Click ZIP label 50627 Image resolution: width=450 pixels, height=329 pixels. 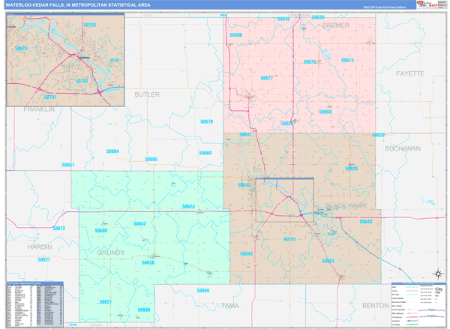[44, 259]
